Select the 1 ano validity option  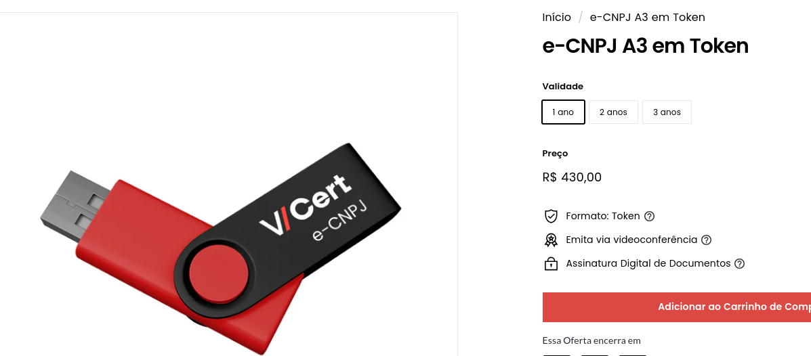click(x=563, y=112)
